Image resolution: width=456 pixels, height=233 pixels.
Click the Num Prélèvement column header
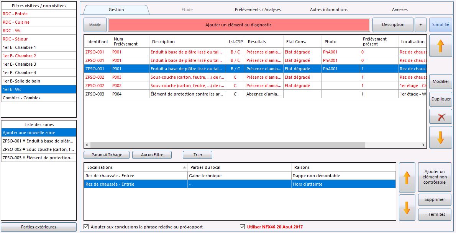click(x=130, y=41)
